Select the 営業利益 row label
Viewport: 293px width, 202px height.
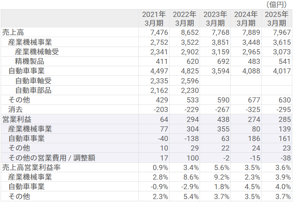click(x=17, y=119)
